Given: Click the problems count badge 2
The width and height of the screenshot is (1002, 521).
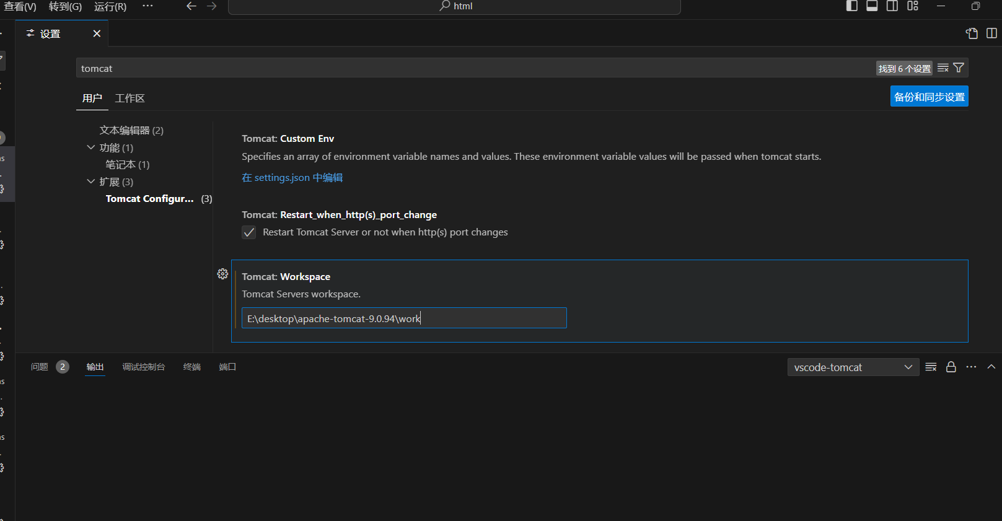Looking at the screenshot, I should pyautogui.click(x=63, y=367).
